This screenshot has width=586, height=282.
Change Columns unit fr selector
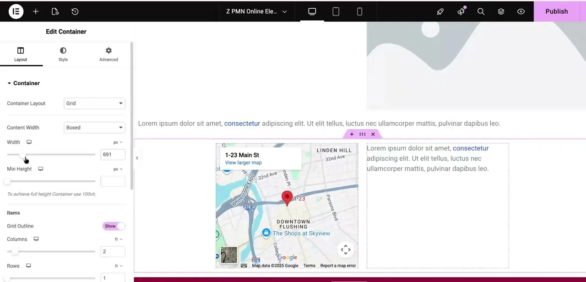(119, 239)
